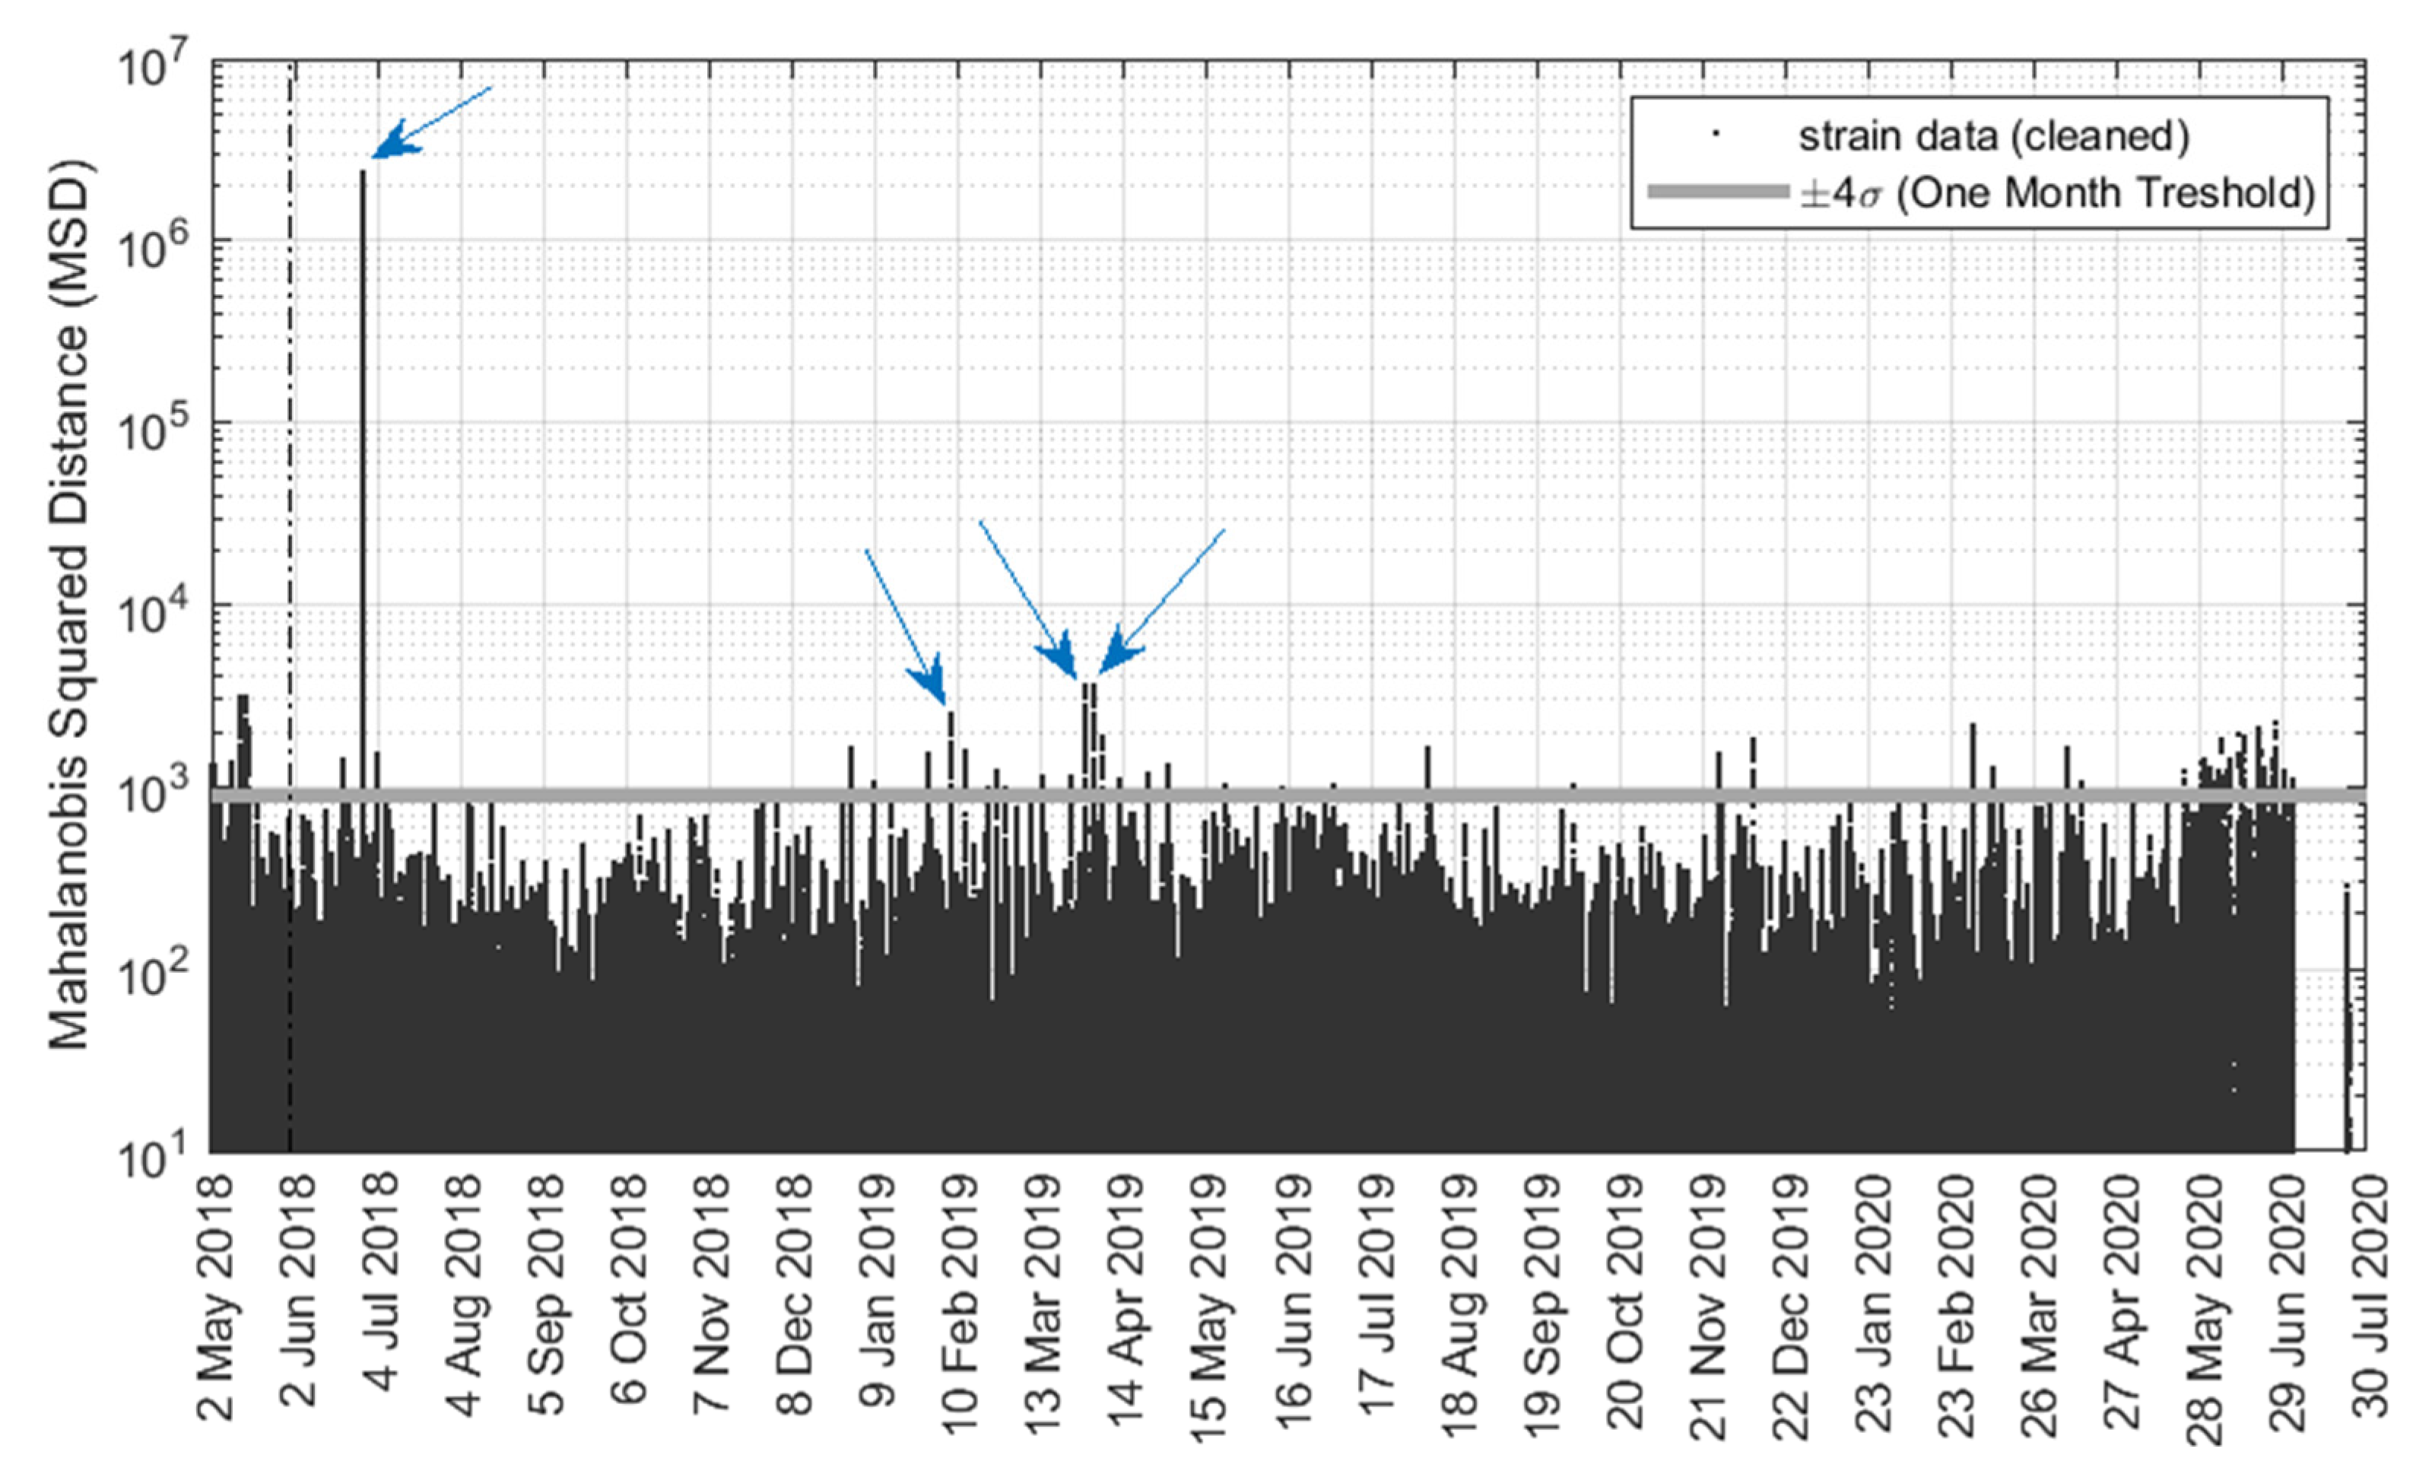Click the '13 Mar 2019' x-axis date label
Viewport: 2416px width, 1474px height.
(1043, 1304)
